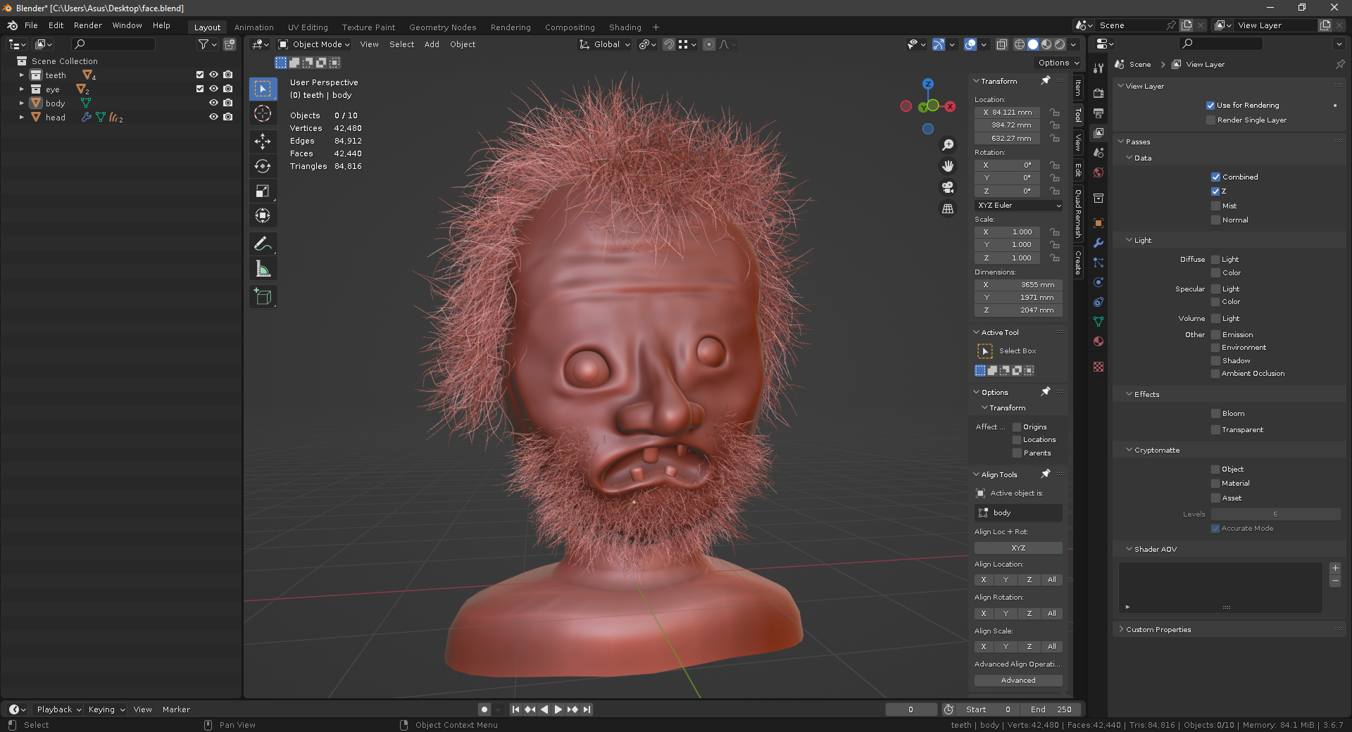Select the Move tool
This screenshot has width=1352, height=732.
click(263, 141)
